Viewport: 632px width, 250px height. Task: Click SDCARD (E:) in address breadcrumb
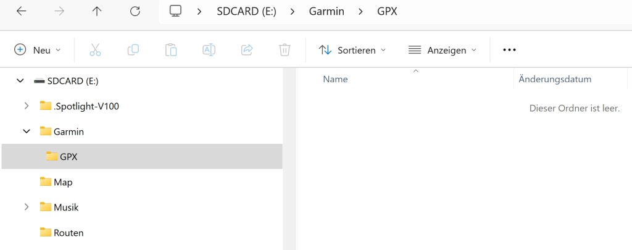(247, 11)
